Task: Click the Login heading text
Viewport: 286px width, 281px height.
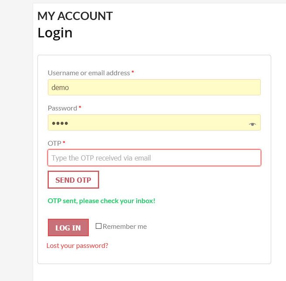Action: (55, 33)
